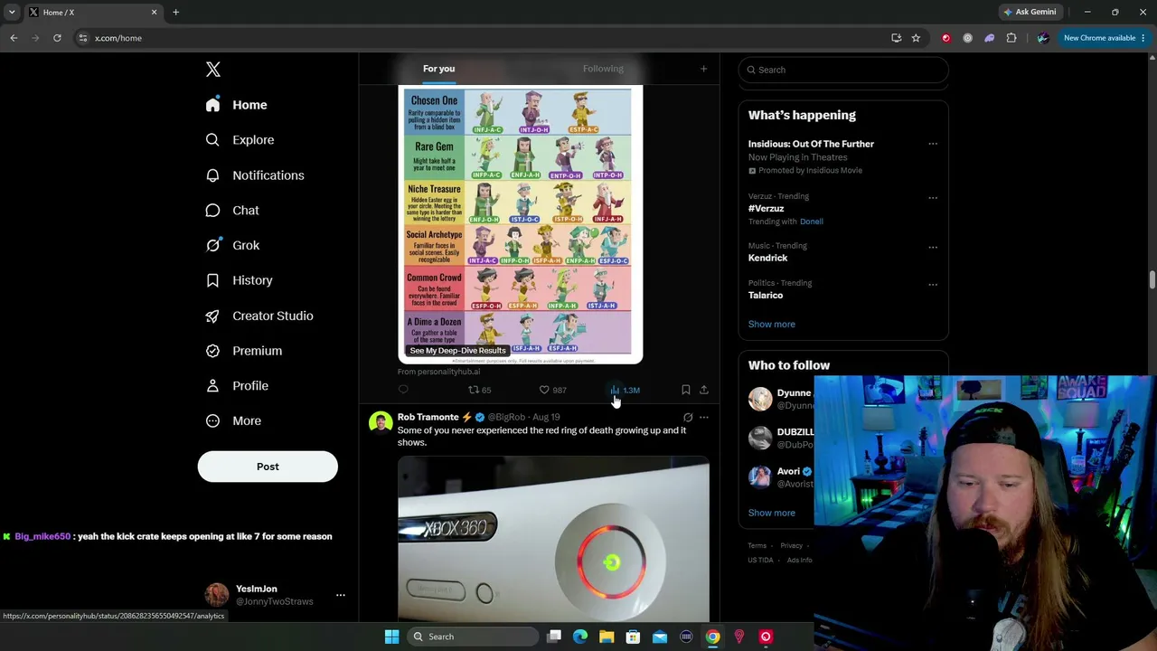
Task: Open the Kendrick trending topic
Action: (x=767, y=258)
